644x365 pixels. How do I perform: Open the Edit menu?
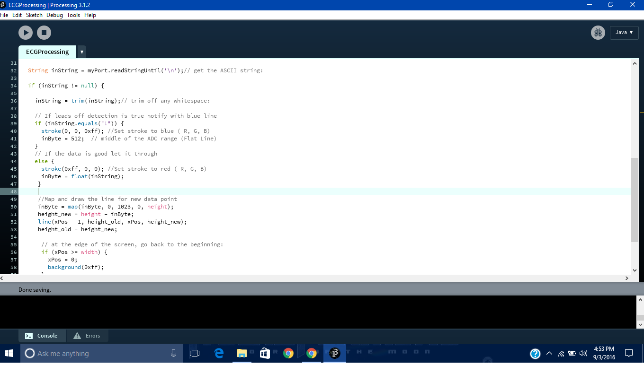pyautogui.click(x=17, y=15)
